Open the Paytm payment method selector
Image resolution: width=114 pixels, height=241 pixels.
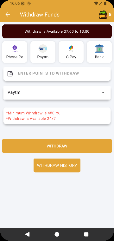click(x=57, y=93)
